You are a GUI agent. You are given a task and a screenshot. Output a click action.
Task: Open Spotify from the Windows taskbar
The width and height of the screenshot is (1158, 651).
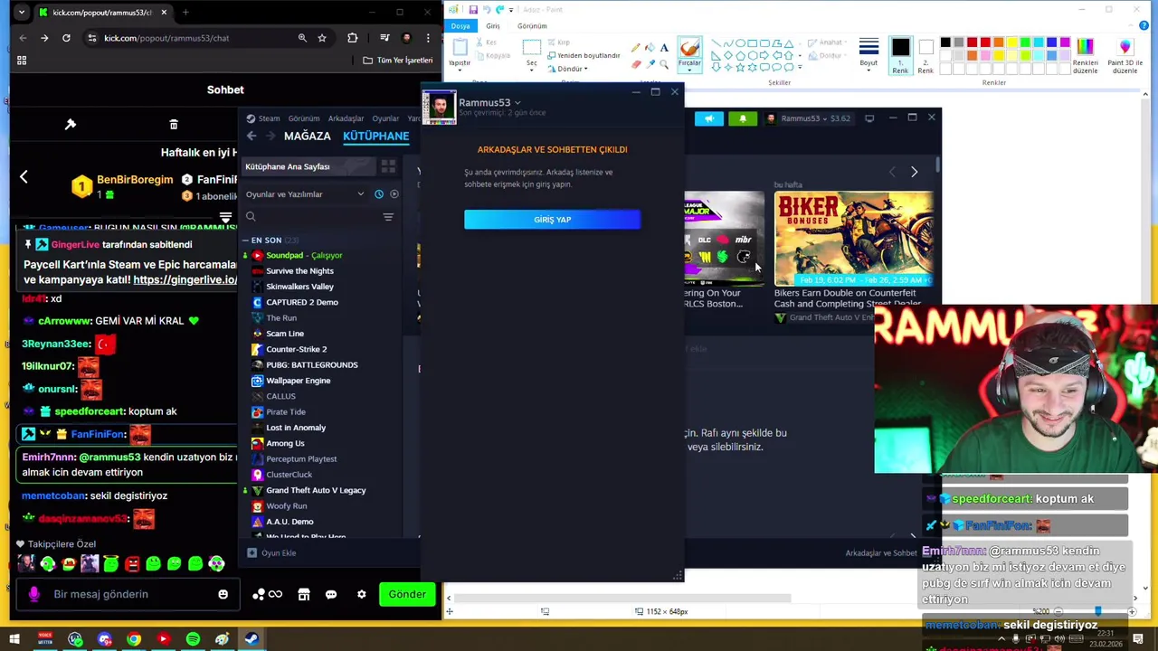point(193,639)
